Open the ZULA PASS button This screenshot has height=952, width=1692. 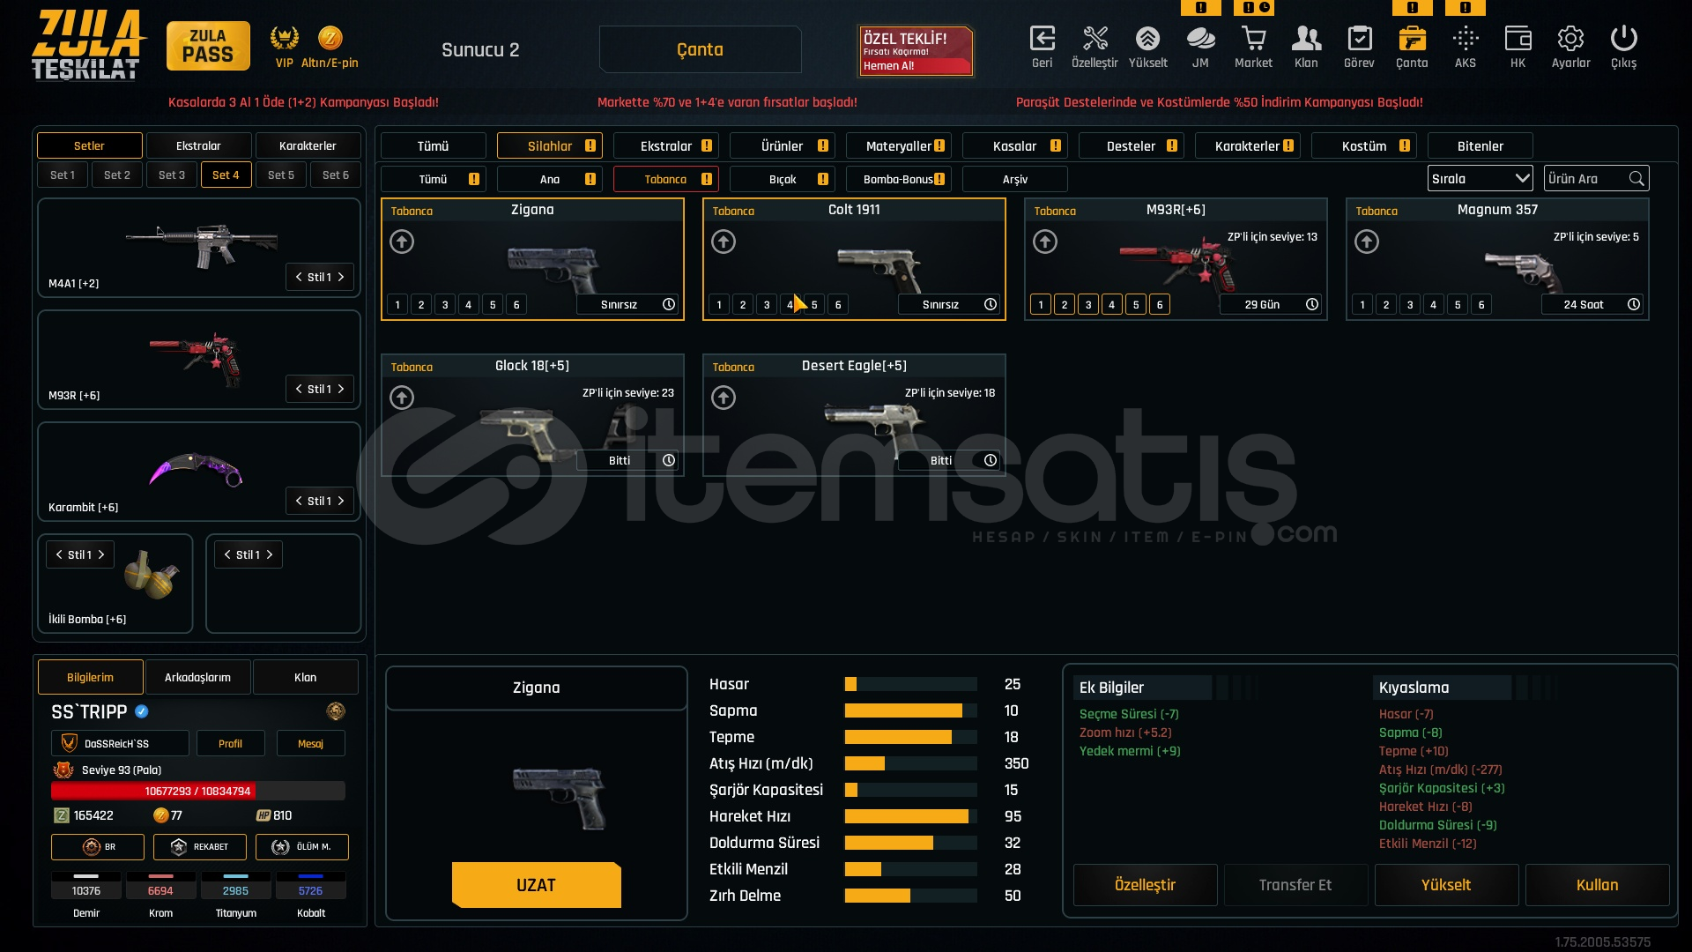pyautogui.click(x=208, y=46)
